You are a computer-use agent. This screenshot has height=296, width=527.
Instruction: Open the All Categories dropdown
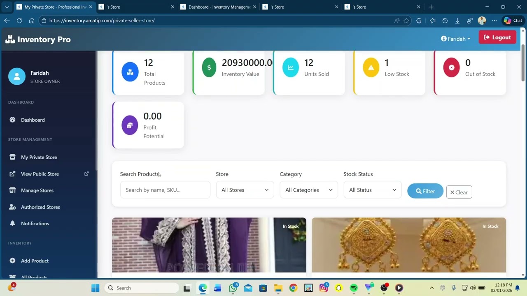(x=309, y=190)
